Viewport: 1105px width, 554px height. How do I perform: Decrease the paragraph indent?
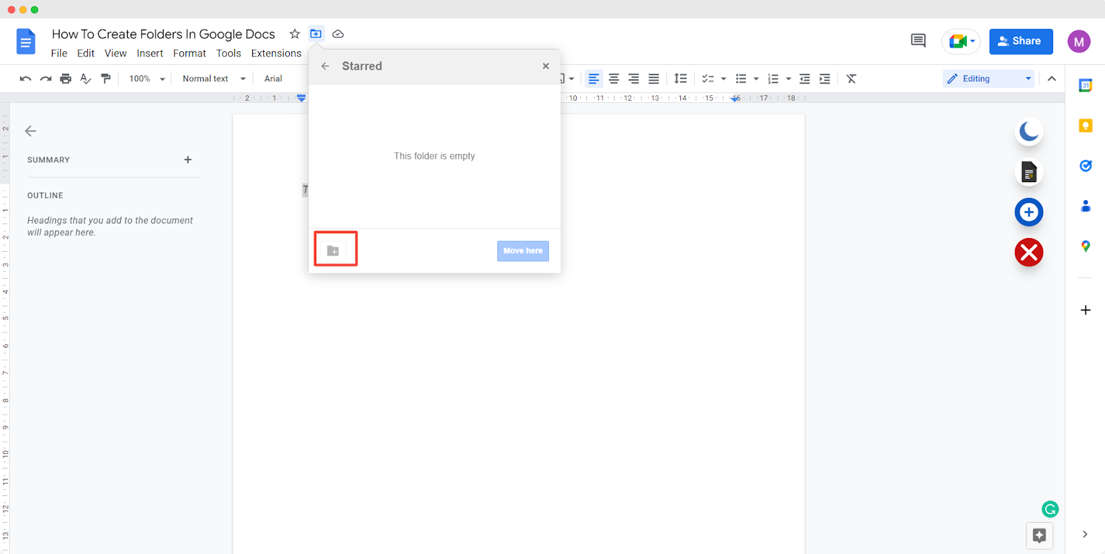tap(805, 79)
